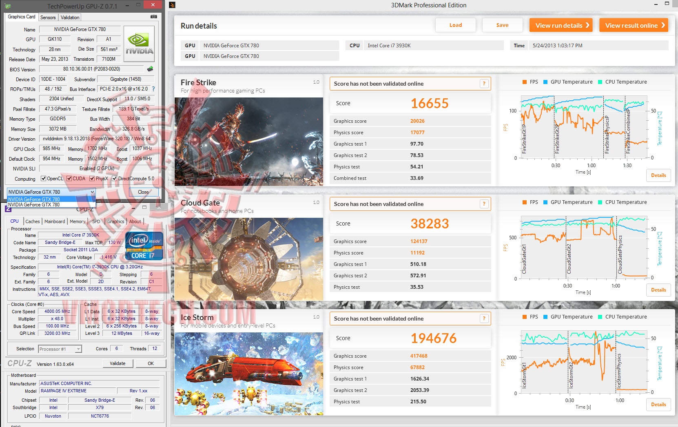Image resolution: width=678 pixels, height=427 pixels.
Task: Click the Fire Strike score 16655
Action: [430, 103]
